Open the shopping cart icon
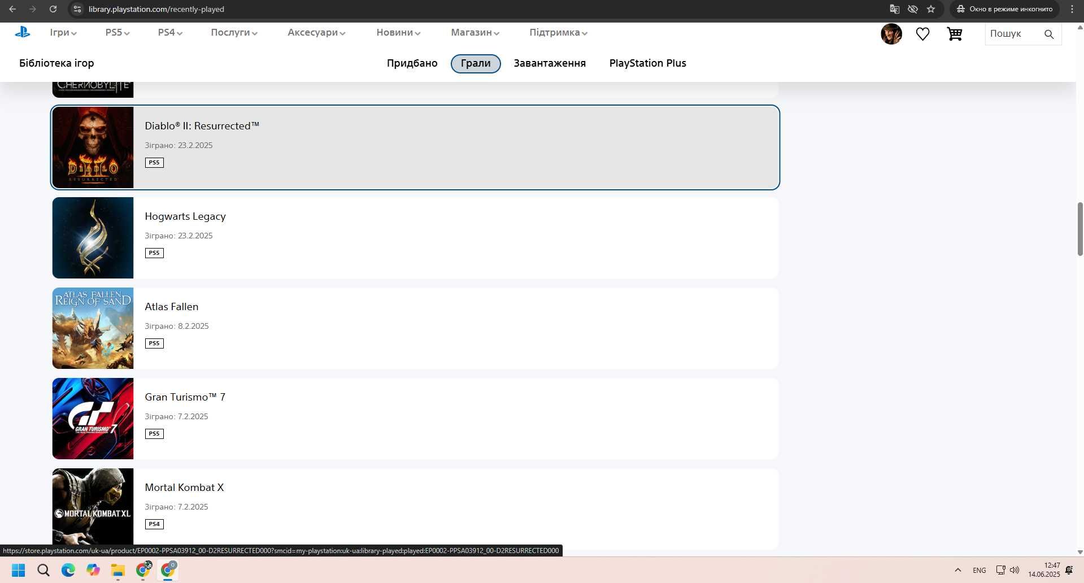Viewport: 1084px width, 583px height. tap(955, 34)
